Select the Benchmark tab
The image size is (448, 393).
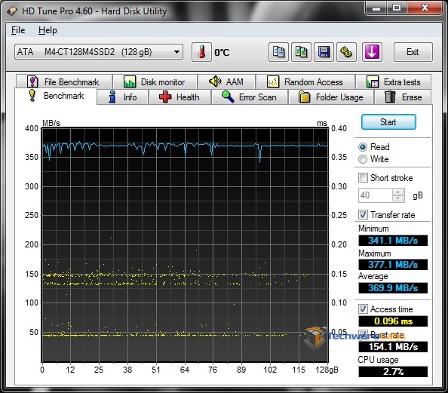coord(56,96)
